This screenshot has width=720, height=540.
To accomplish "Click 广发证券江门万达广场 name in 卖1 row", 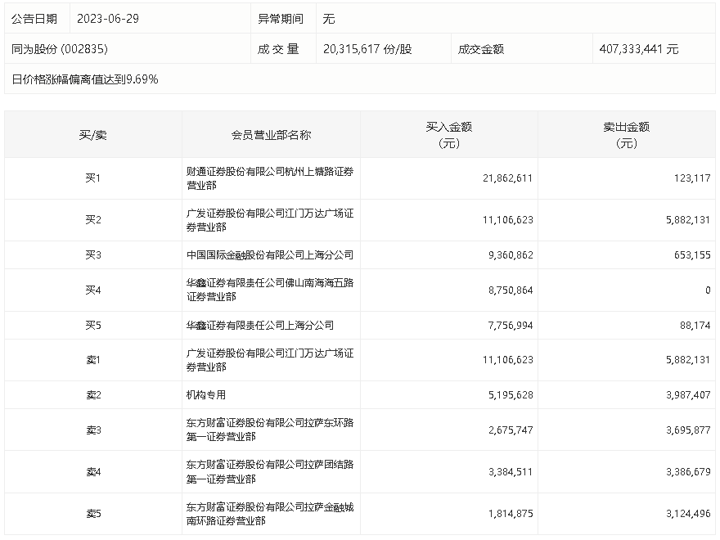I will pyautogui.click(x=270, y=360).
